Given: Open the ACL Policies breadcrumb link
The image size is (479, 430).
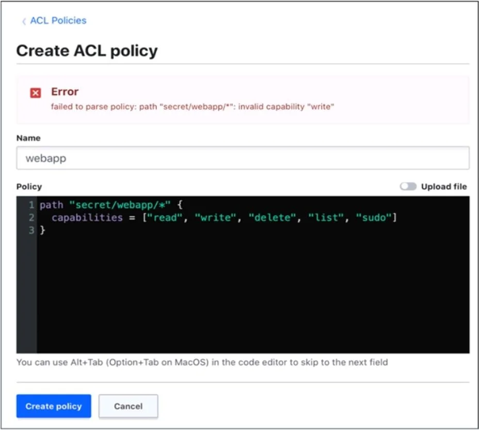Looking at the screenshot, I should tap(58, 21).
